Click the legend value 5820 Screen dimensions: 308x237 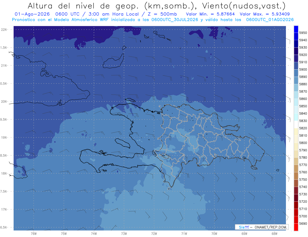303,128
